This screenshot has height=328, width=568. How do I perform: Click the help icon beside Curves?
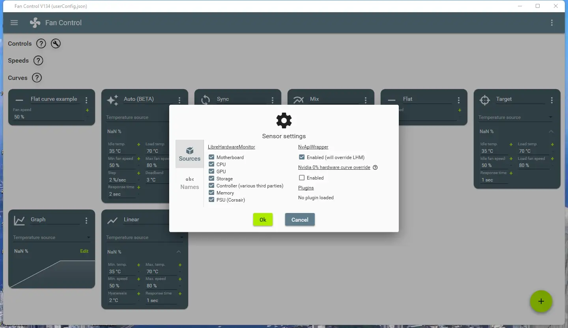37,78
